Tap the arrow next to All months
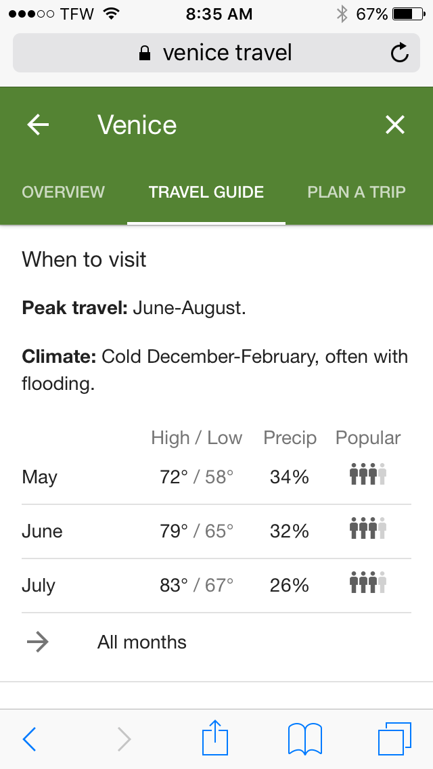 [38, 642]
